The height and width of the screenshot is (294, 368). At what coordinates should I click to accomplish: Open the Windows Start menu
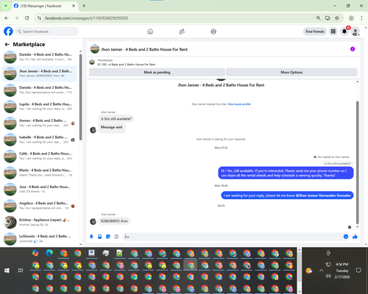(7, 270)
